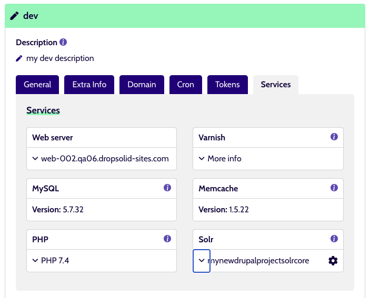Image resolution: width=370 pixels, height=298 pixels.
Task: Click Memcache Version: 1.5.22 text
Action: click(x=224, y=210)
